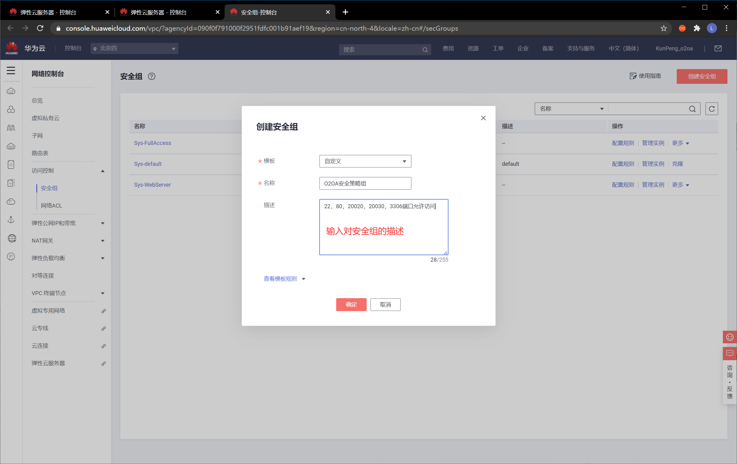Open 工单 in the top navigation
737x464 pixels.
pyautogui.click(x=498, y=49)
